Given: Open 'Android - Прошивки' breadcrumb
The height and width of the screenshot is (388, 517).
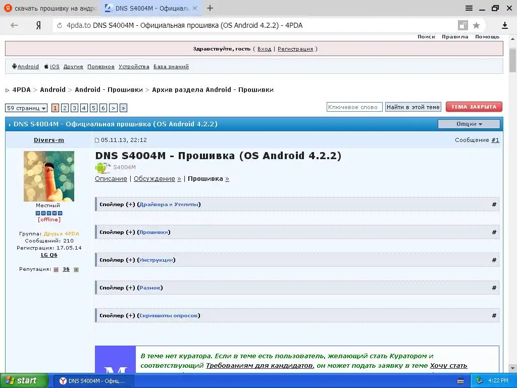Looking at the screenshot, I should [x=109, y=90].
